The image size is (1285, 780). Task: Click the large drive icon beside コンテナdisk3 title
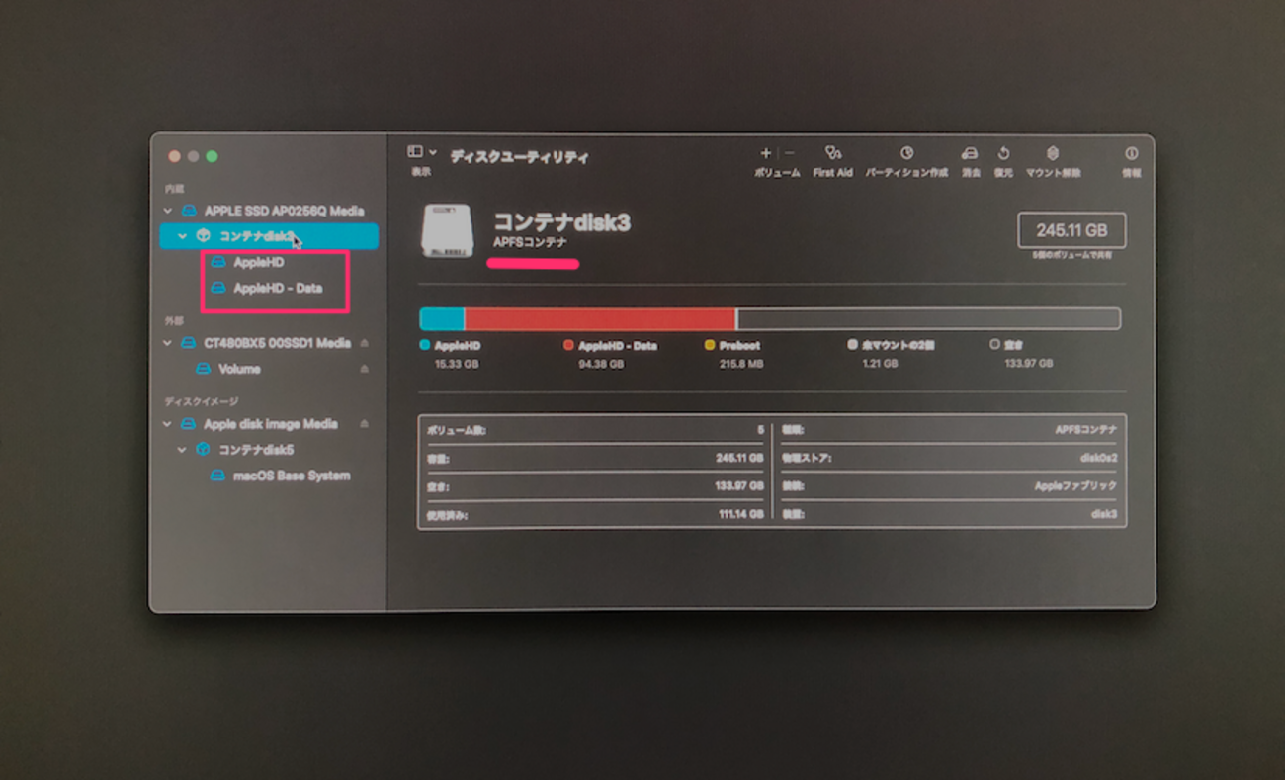pyautogui.click(x=447, y=231)
